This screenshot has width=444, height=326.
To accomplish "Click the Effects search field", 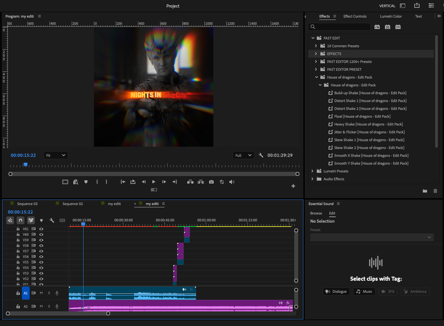I will pyautogui.click(x=339, y=27).
